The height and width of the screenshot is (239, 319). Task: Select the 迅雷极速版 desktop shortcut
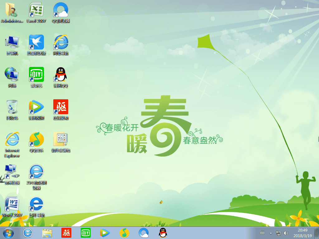coord(36,45)
